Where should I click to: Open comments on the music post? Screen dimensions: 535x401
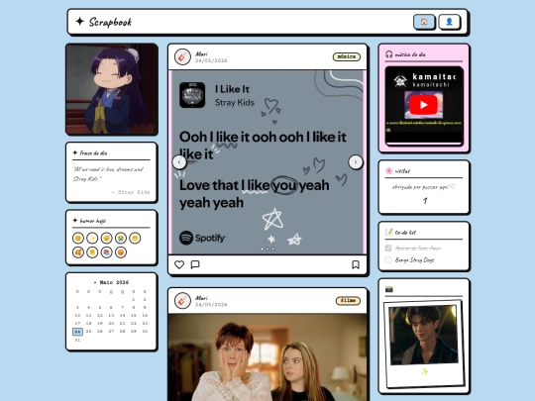(195, 264)
